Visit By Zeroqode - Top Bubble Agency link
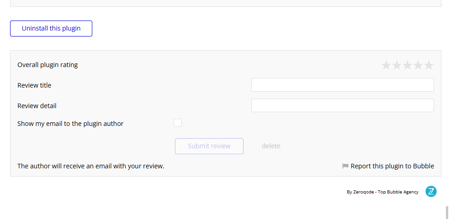 tap(383, 192)
